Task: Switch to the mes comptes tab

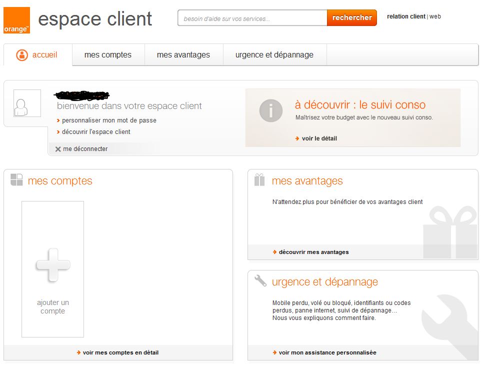Action: click(x=108, y=55)
